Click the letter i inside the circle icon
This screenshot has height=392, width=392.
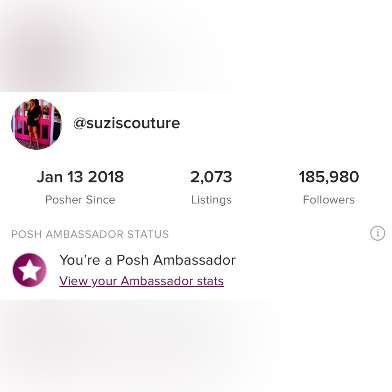(378, 233)
